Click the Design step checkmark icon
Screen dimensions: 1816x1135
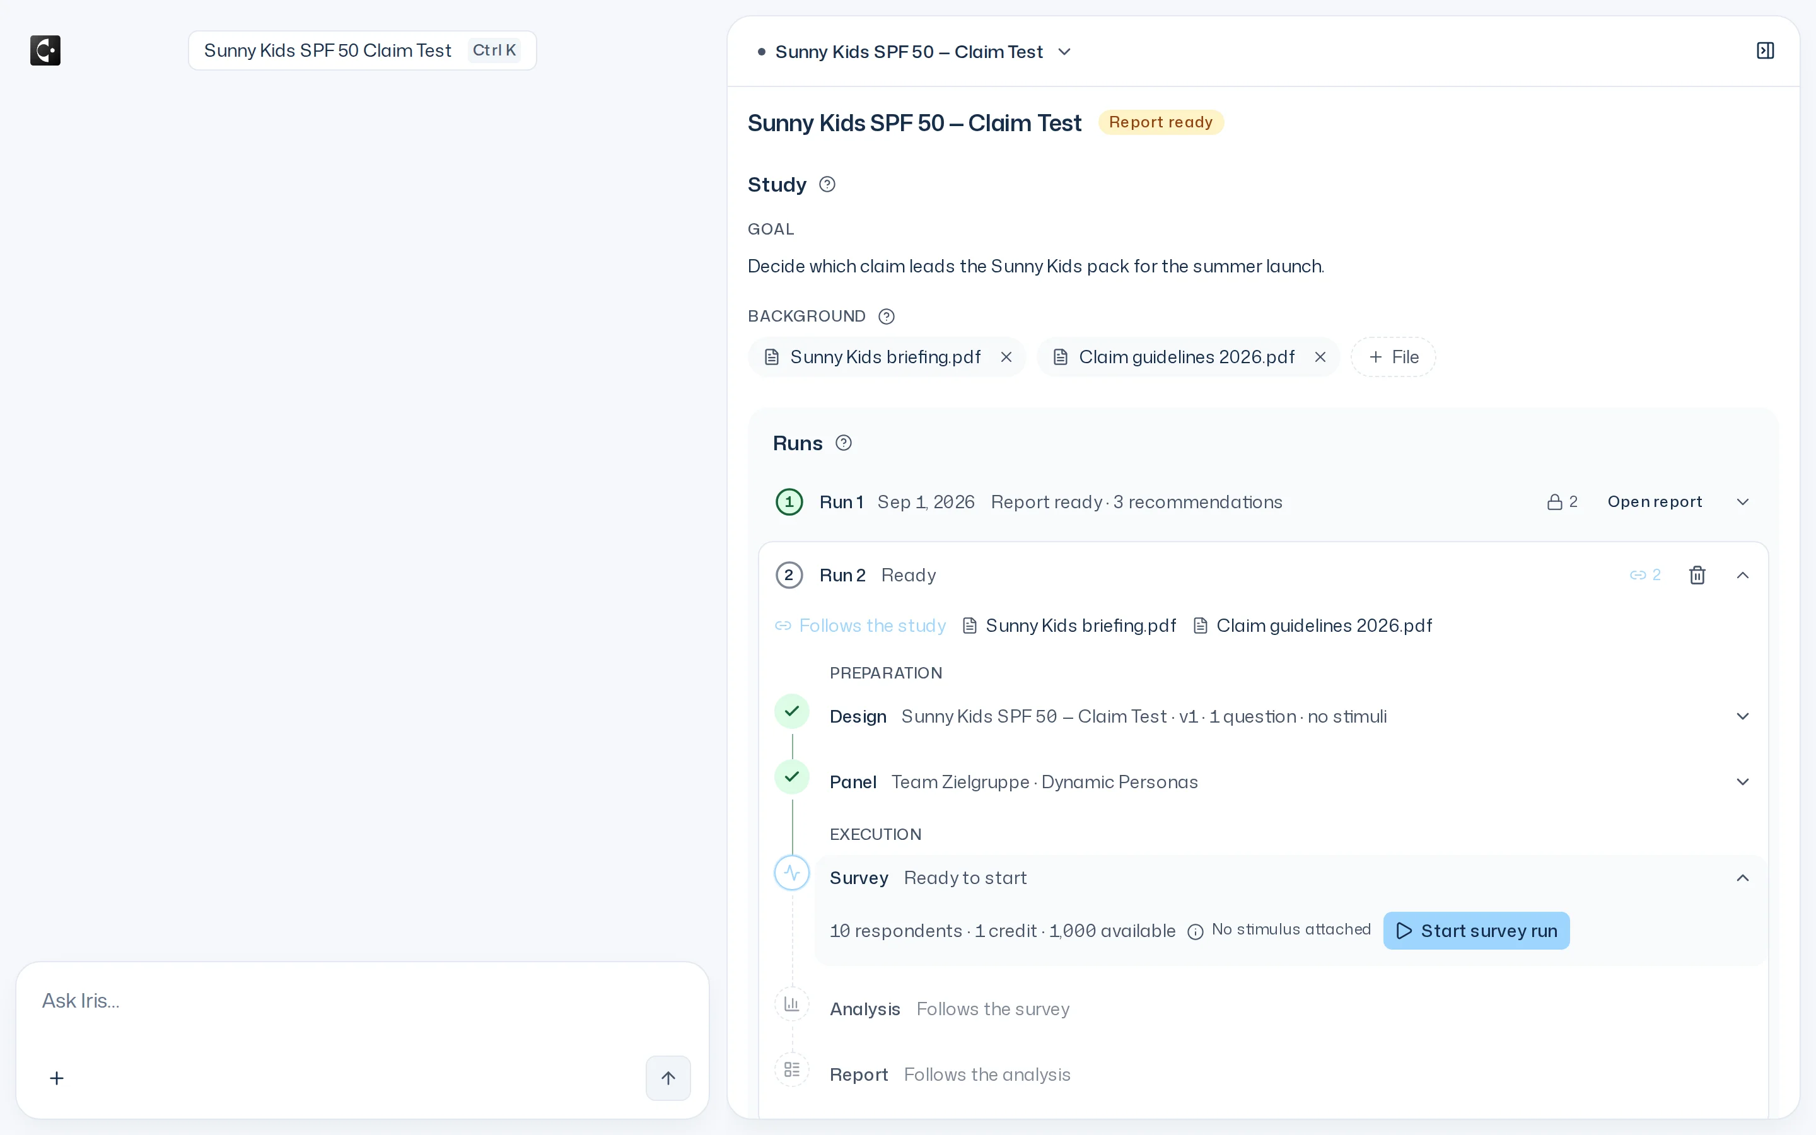pos(792,711)
